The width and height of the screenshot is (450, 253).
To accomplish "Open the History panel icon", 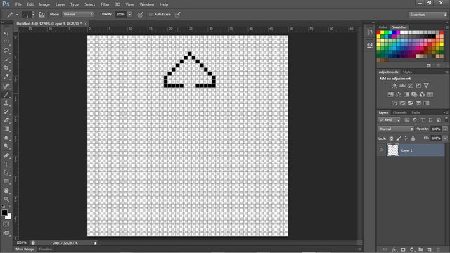I will tap(370, 32).
